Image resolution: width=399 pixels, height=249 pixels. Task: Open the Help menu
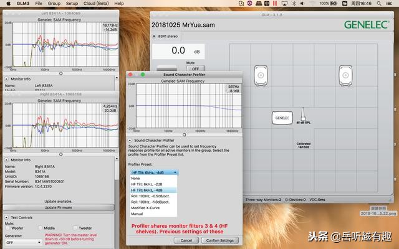pyautogui.click(x=119, y=3)
